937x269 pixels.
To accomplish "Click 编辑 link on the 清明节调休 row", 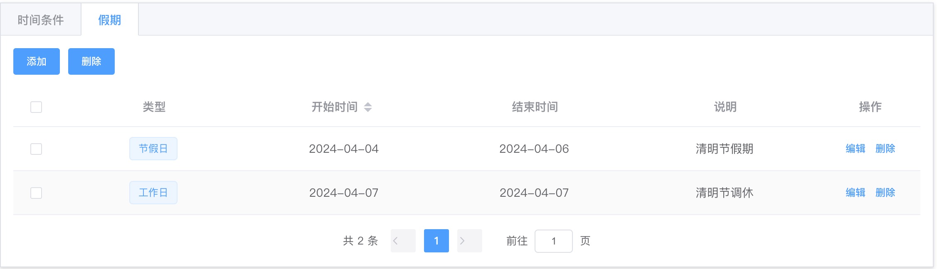I will point(855,192).
